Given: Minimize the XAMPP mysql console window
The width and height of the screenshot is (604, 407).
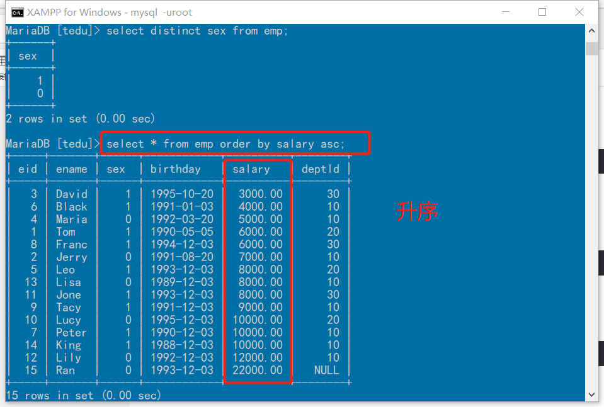Looking at the screenshot, I should coord(506,12).
